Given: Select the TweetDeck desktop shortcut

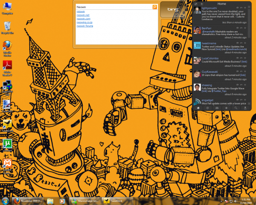Looking at the screenshot, I should tap(7, 126).
